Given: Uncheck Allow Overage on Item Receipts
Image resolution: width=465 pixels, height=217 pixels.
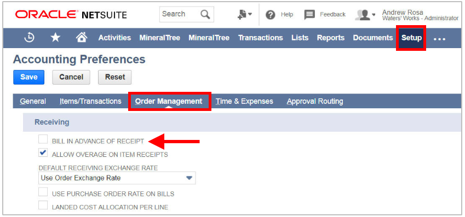Looking at the screenshot, I should pyautogui.click(x=43, y=153).
